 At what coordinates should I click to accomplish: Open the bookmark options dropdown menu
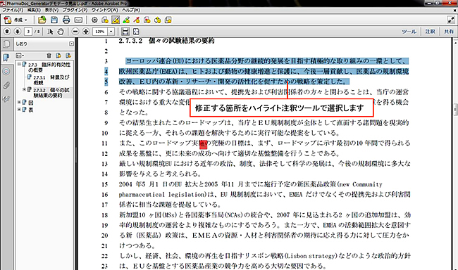tap(20, 56)
